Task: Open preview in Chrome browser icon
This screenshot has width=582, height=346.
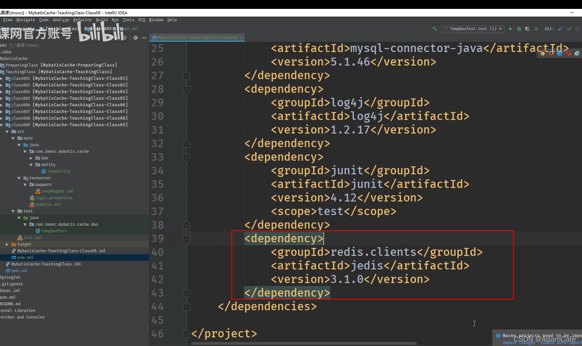Action: (x=542, y=53)
